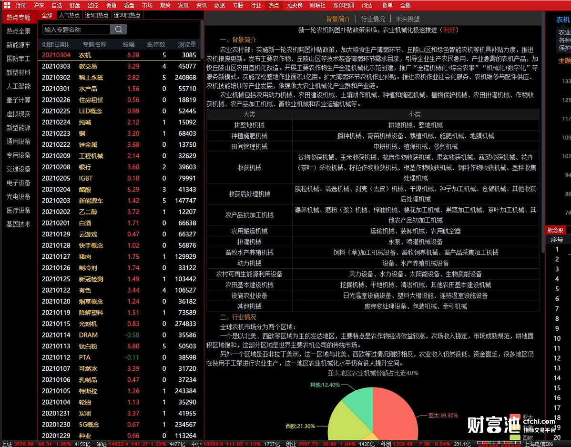The image size is (571, 447).
Task: Click the topic name search input
Action: [76, 30]
